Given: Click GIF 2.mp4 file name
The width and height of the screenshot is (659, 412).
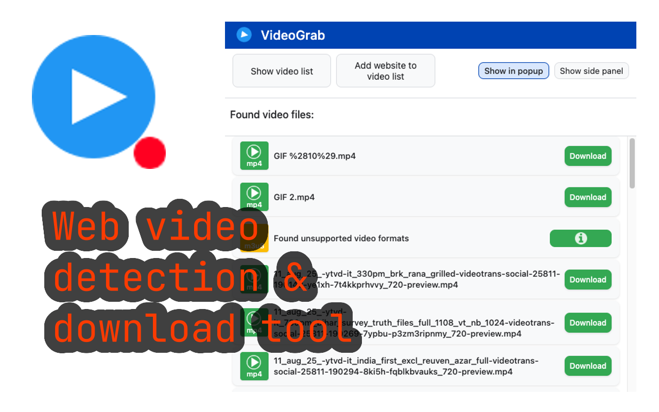Looking at the screenshot, I should click(294, 197).
